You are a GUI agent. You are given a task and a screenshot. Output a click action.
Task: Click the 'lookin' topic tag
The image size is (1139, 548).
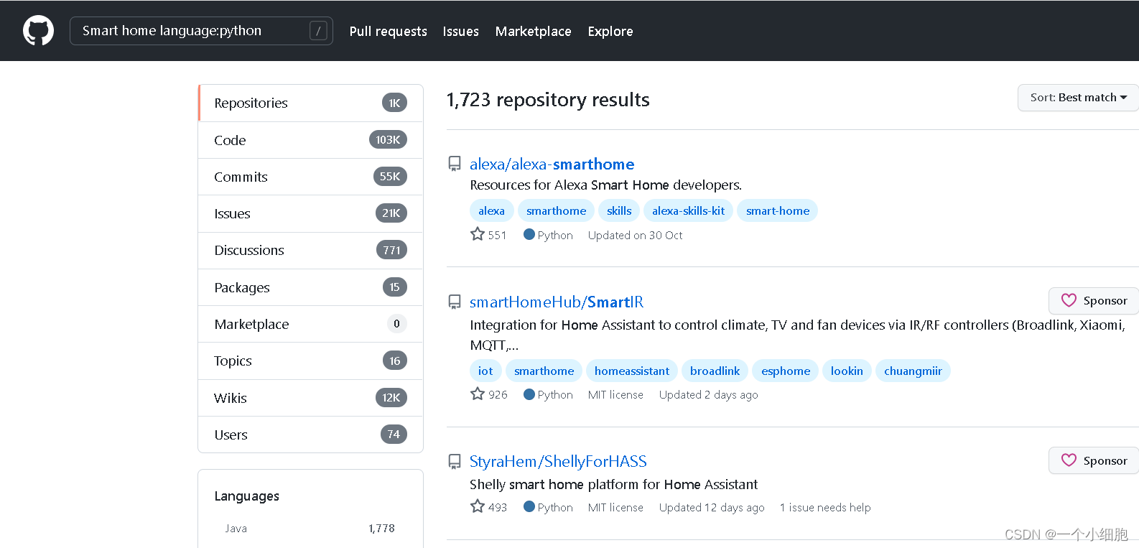[847, 371]
